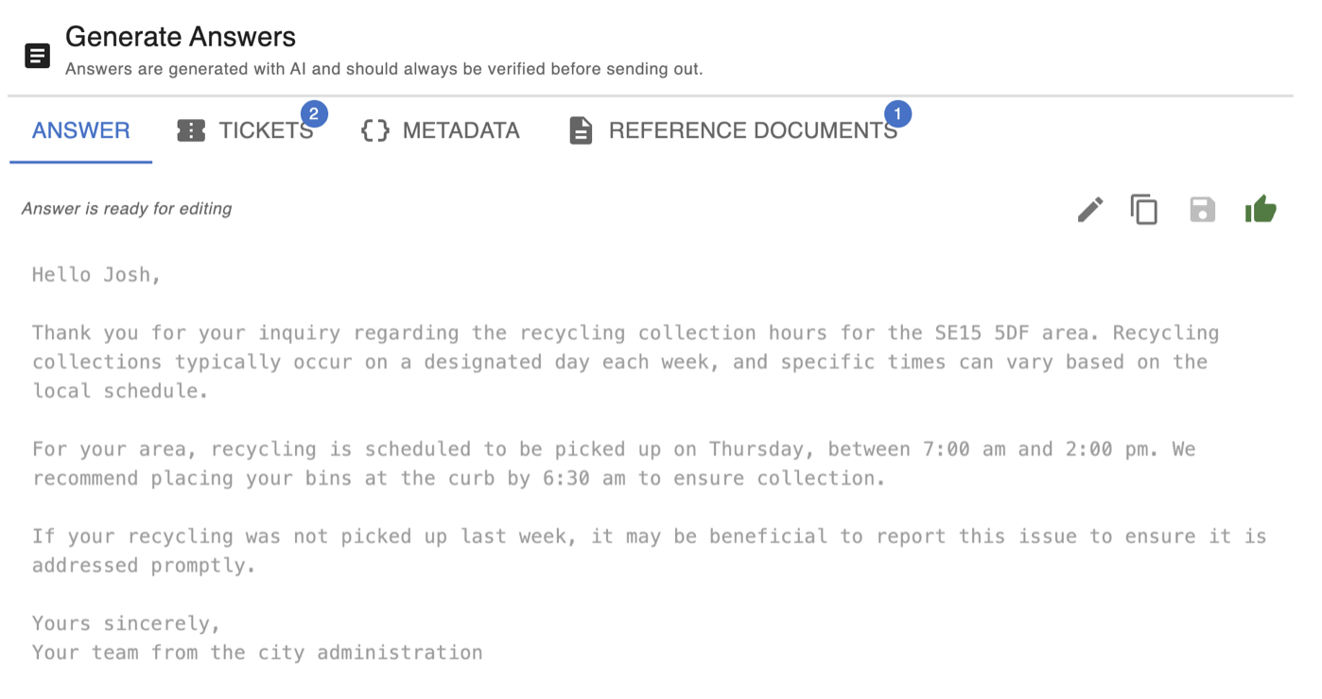Open the TICKETS tab label

point(265,130)
